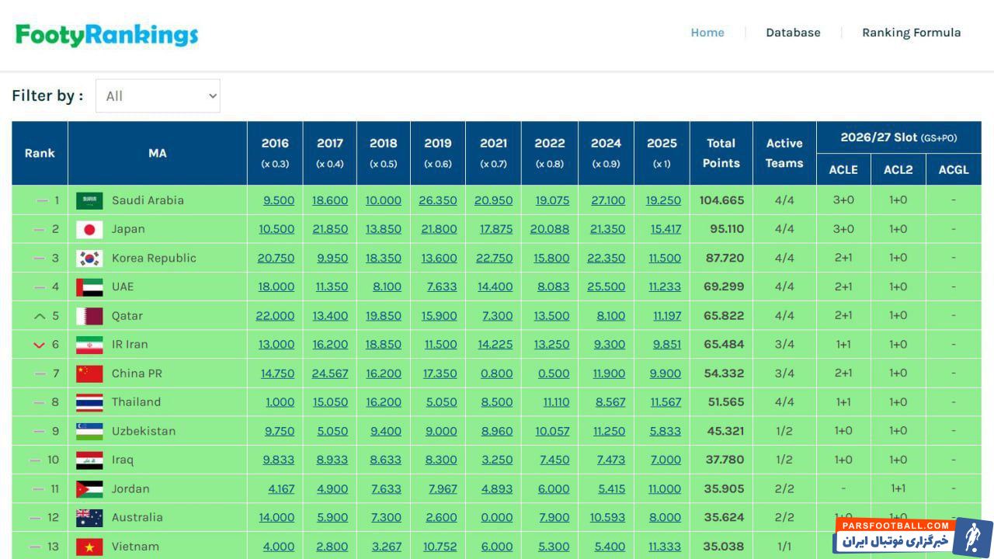
Task: Click the Australia flag icon
Action: (x=89, y=518)
